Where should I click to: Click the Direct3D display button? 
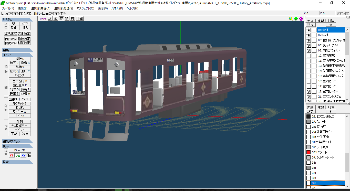20,151
